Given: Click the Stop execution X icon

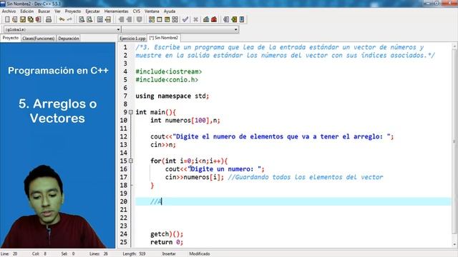Looking at the screenshot, I should click(x=195, y=19).
